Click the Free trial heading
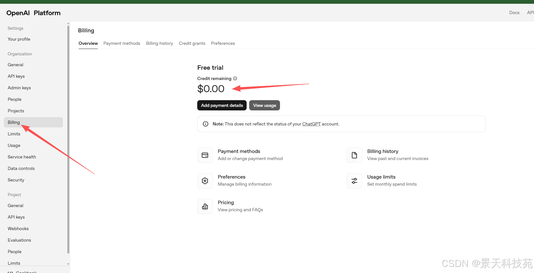This screenshot has width=534, height=273. [210, 68]
